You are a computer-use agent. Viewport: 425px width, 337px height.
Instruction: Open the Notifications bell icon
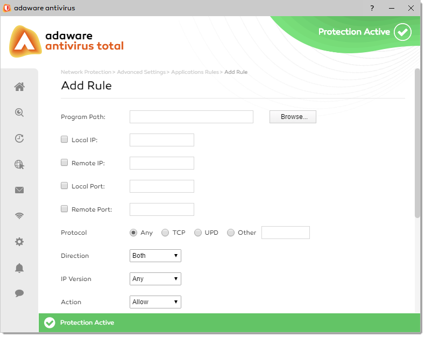click(x=19, y=268)
